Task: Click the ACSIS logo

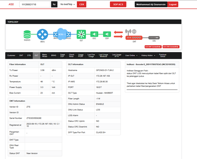Action: pyautogui.click(x=11, y=4)
